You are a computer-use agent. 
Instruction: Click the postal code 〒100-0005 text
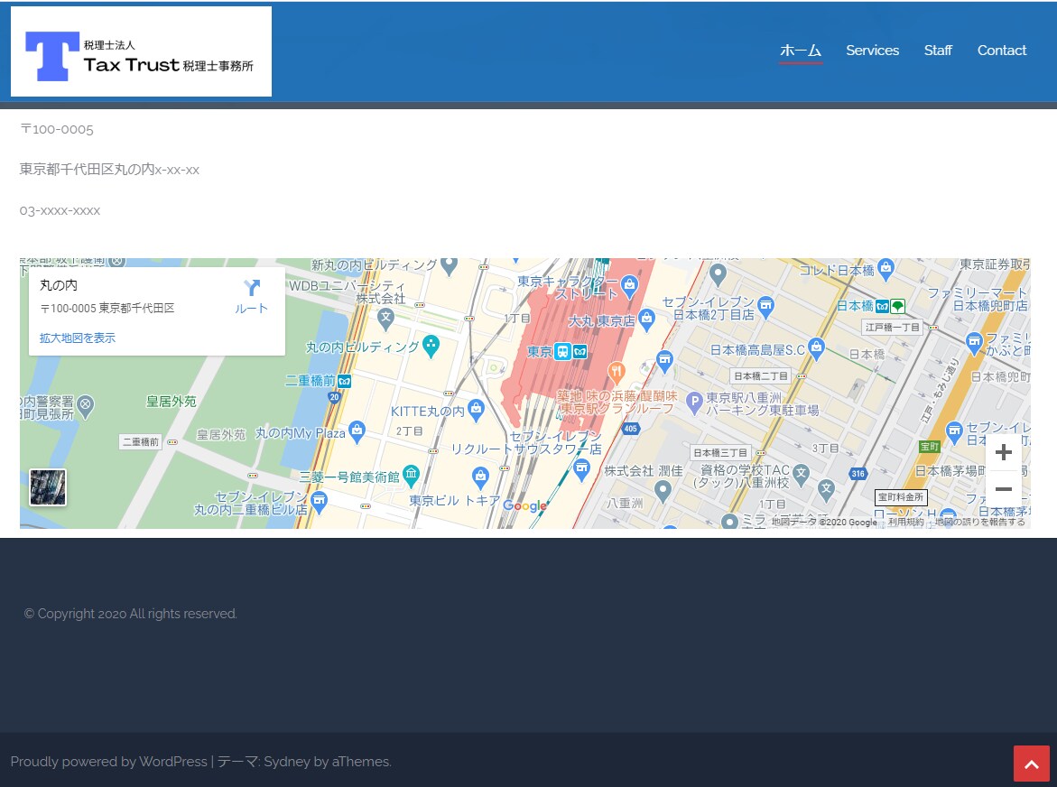57,129
